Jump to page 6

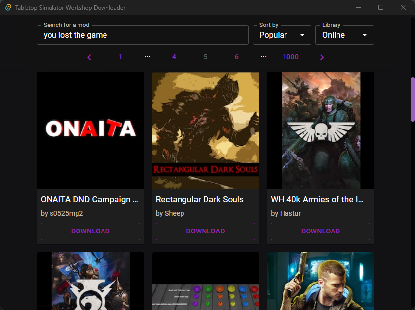237,57
